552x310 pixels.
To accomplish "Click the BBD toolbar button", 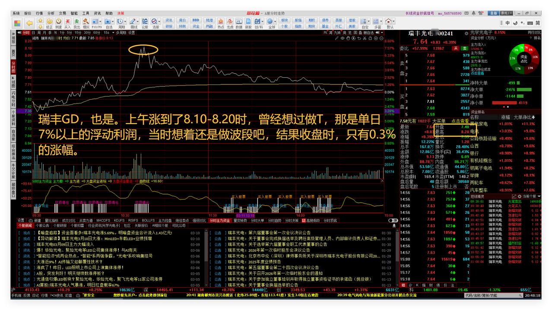I will (x=195, y=20).
